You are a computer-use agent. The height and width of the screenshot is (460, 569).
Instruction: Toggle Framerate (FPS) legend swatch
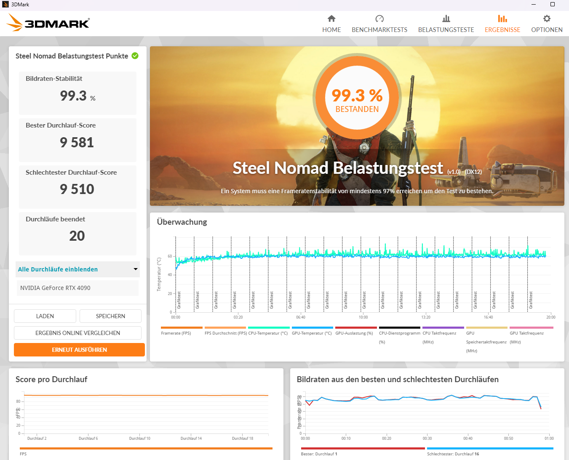tap(182, 327)
